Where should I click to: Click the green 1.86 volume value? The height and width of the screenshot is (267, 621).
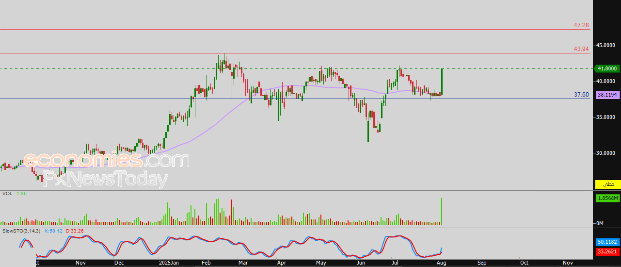(x=21, y=194)
